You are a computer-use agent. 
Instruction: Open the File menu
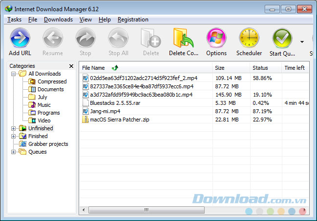(x=33, y=20)
